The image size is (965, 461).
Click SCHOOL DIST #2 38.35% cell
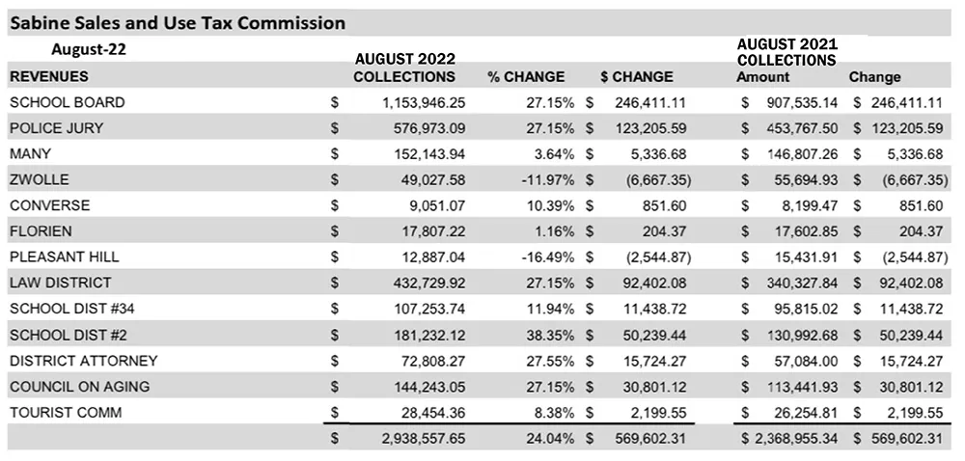pos(550,335)
